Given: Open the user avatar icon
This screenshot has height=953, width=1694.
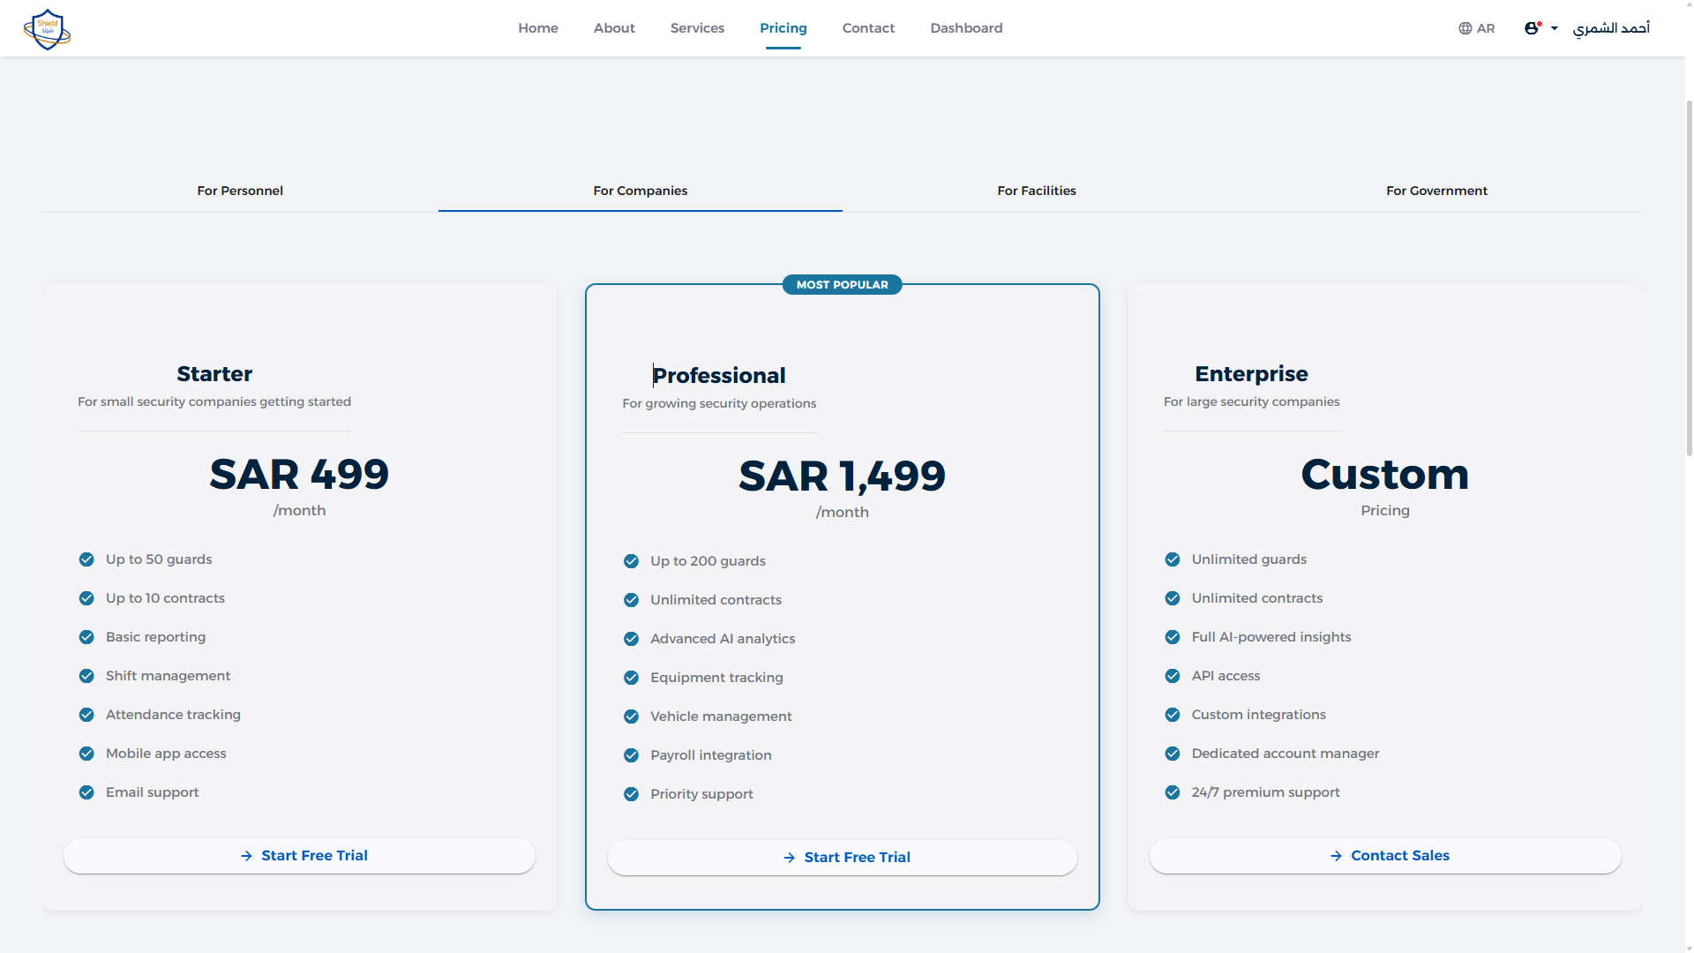Looking at the screenshot, I should pos(1532,27).
